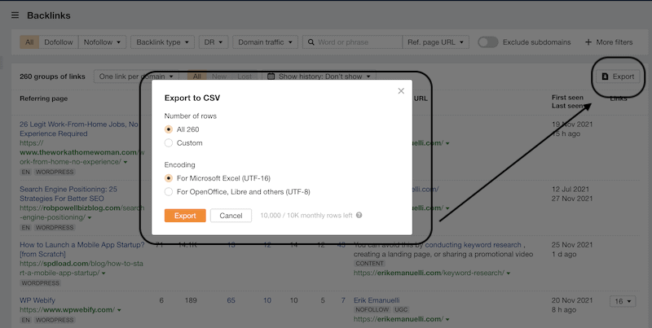The width and height of the screenshot is (652, 328).
Task: Click the 189 value in WP Webify row
Action: [x=191, y=300]
